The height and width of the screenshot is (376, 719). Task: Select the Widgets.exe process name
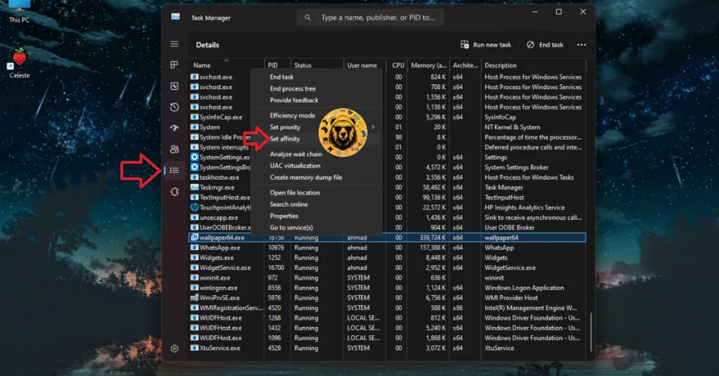pos(216,257)
